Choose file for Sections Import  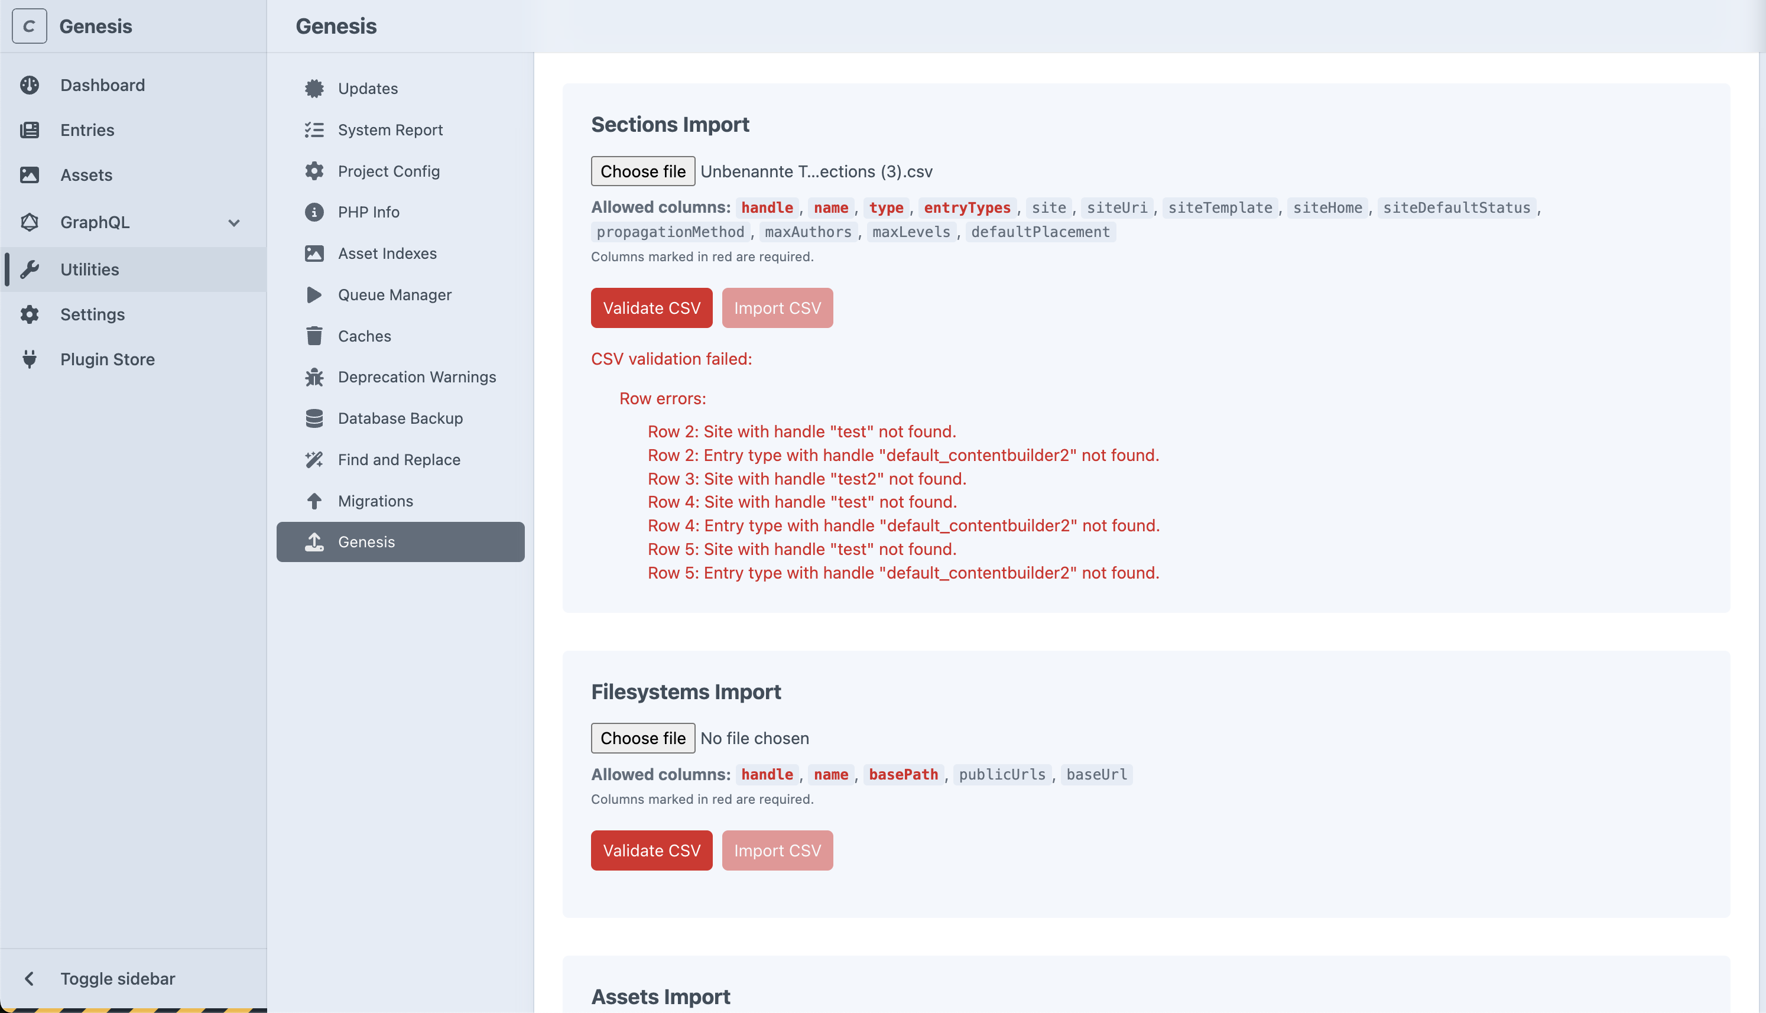[x=642, y=171]
